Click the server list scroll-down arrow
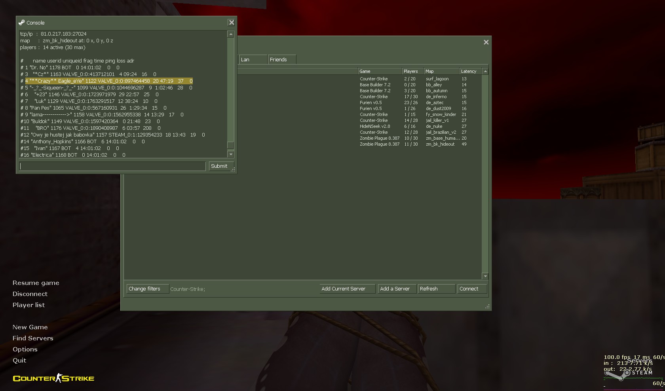Viewport: 665px width, 391px height. [x=485, y=276]
